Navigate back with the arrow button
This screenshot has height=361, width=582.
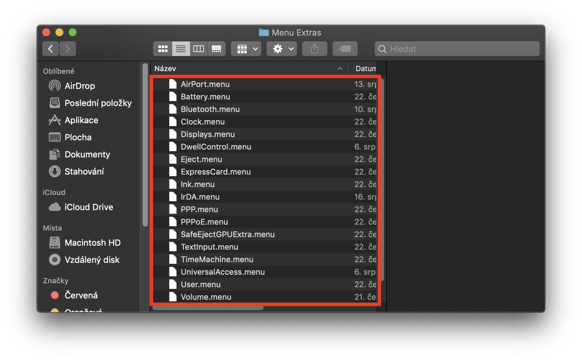(x=50, y=48)
